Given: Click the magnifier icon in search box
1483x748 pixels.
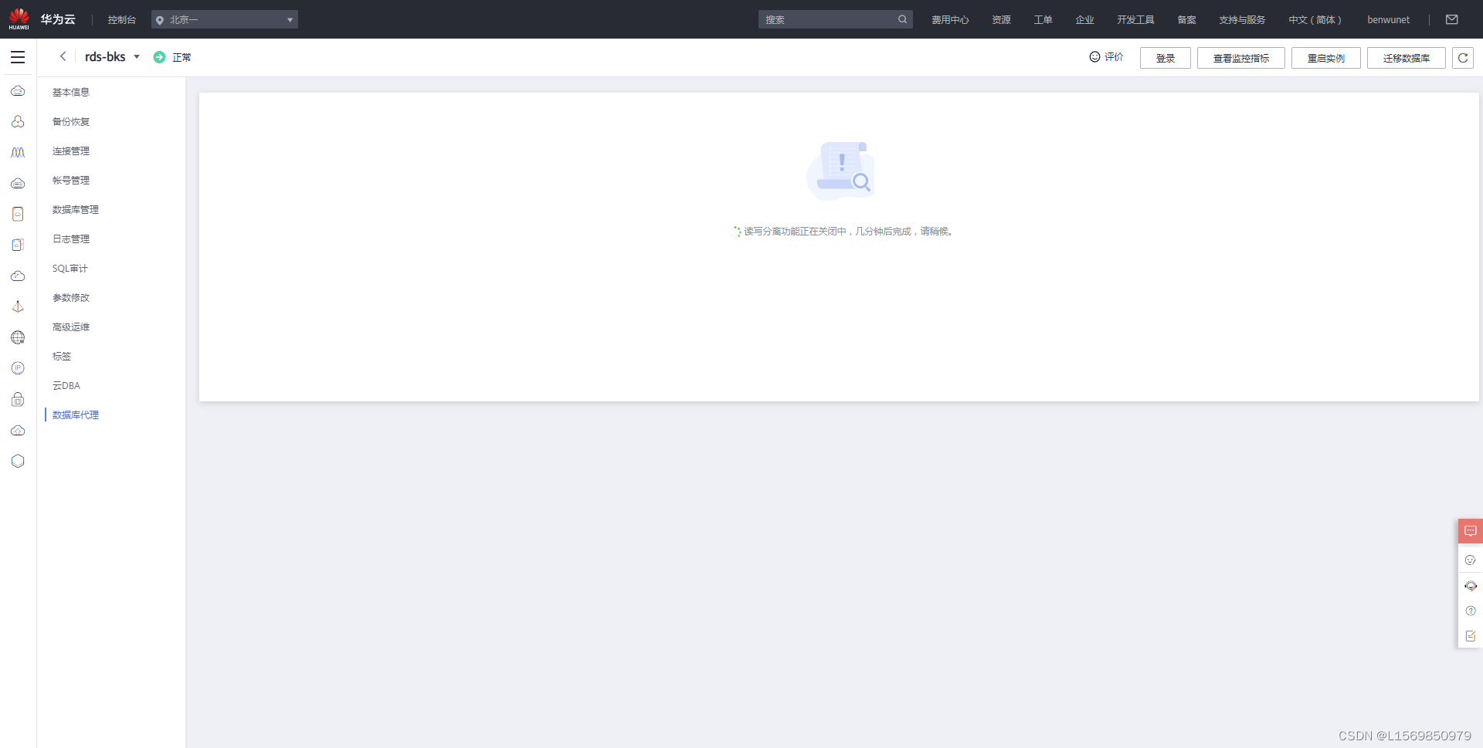Looking at the screenshot, I should click(x=902, y=19).
